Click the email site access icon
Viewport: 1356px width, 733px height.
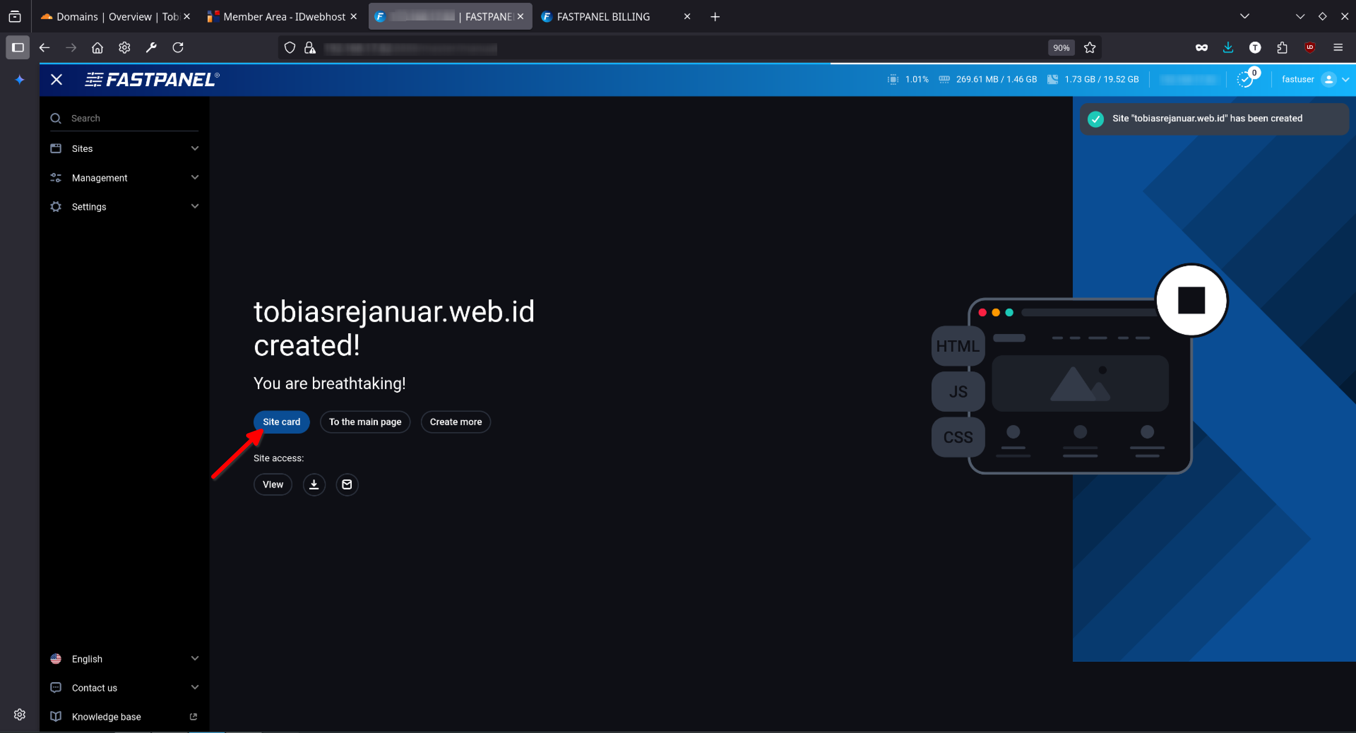pyautogui.click(x=347, y=484)
